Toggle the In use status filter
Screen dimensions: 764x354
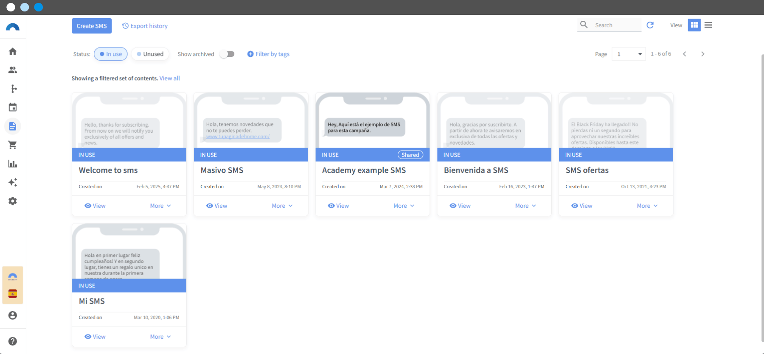click(111, 54)
